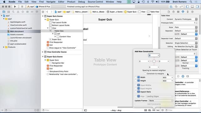Viewport: 201px width, 113px height.
Task: Open the Editor menu
Action: 61,2
